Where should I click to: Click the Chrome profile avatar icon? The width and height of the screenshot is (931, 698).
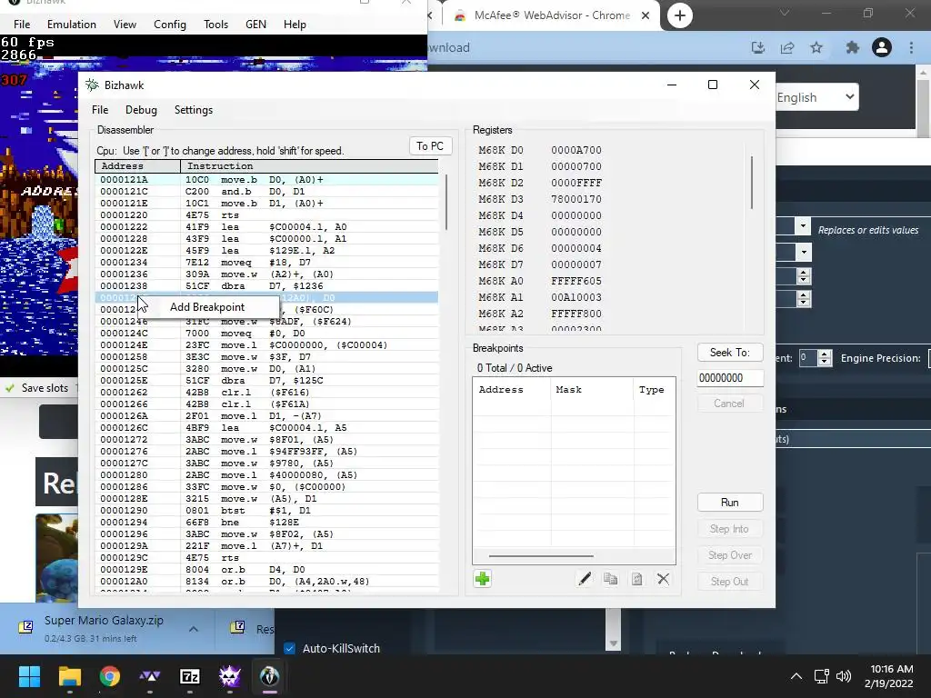point(882,47)
